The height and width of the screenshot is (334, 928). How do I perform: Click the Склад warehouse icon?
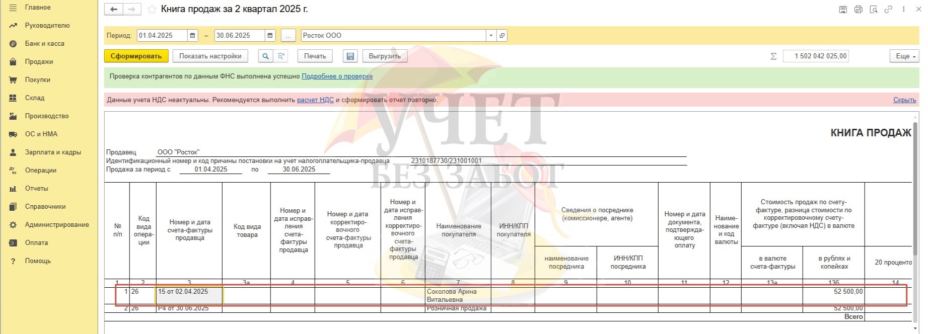point(13,98)
